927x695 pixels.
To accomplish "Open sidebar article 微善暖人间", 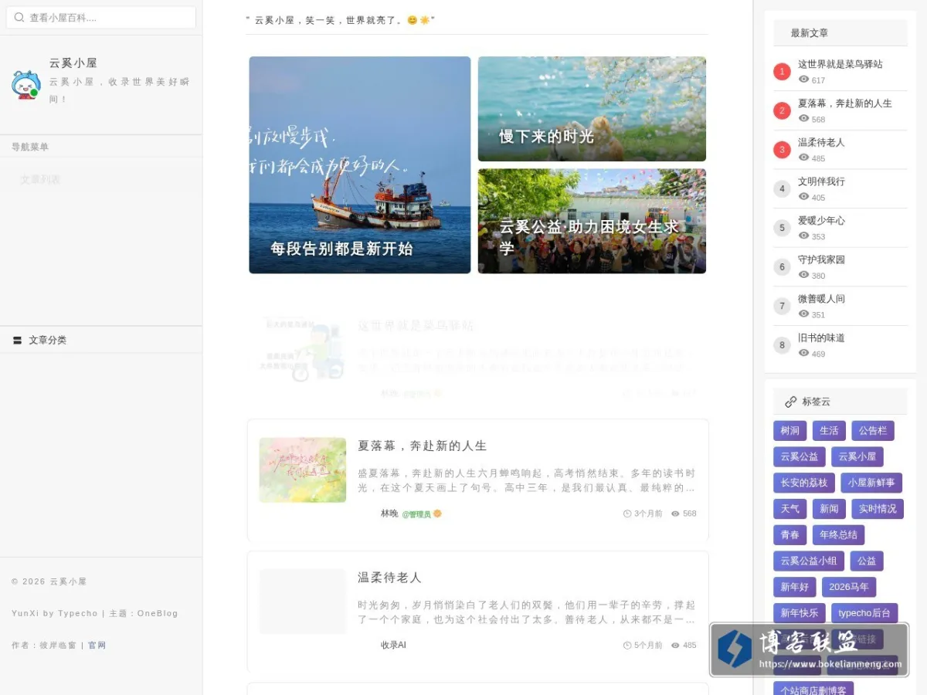I will click(821, 298).
